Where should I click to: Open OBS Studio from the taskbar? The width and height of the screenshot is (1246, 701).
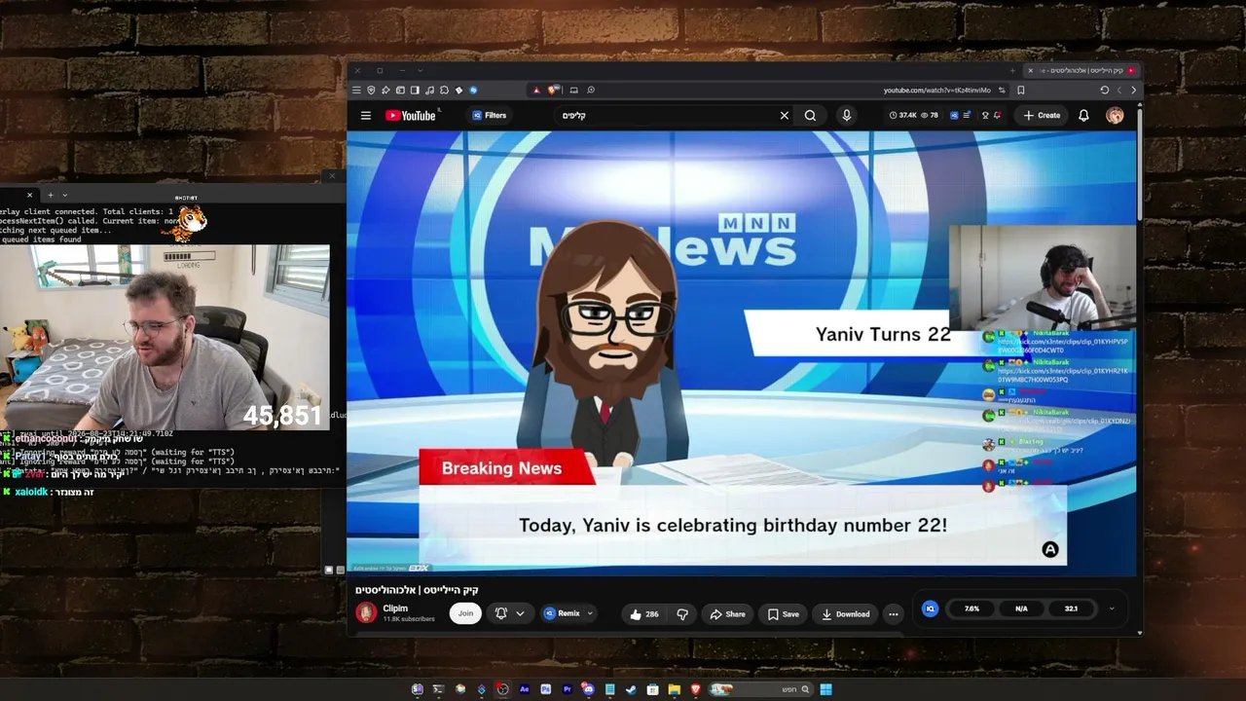[x=502, y=689]
